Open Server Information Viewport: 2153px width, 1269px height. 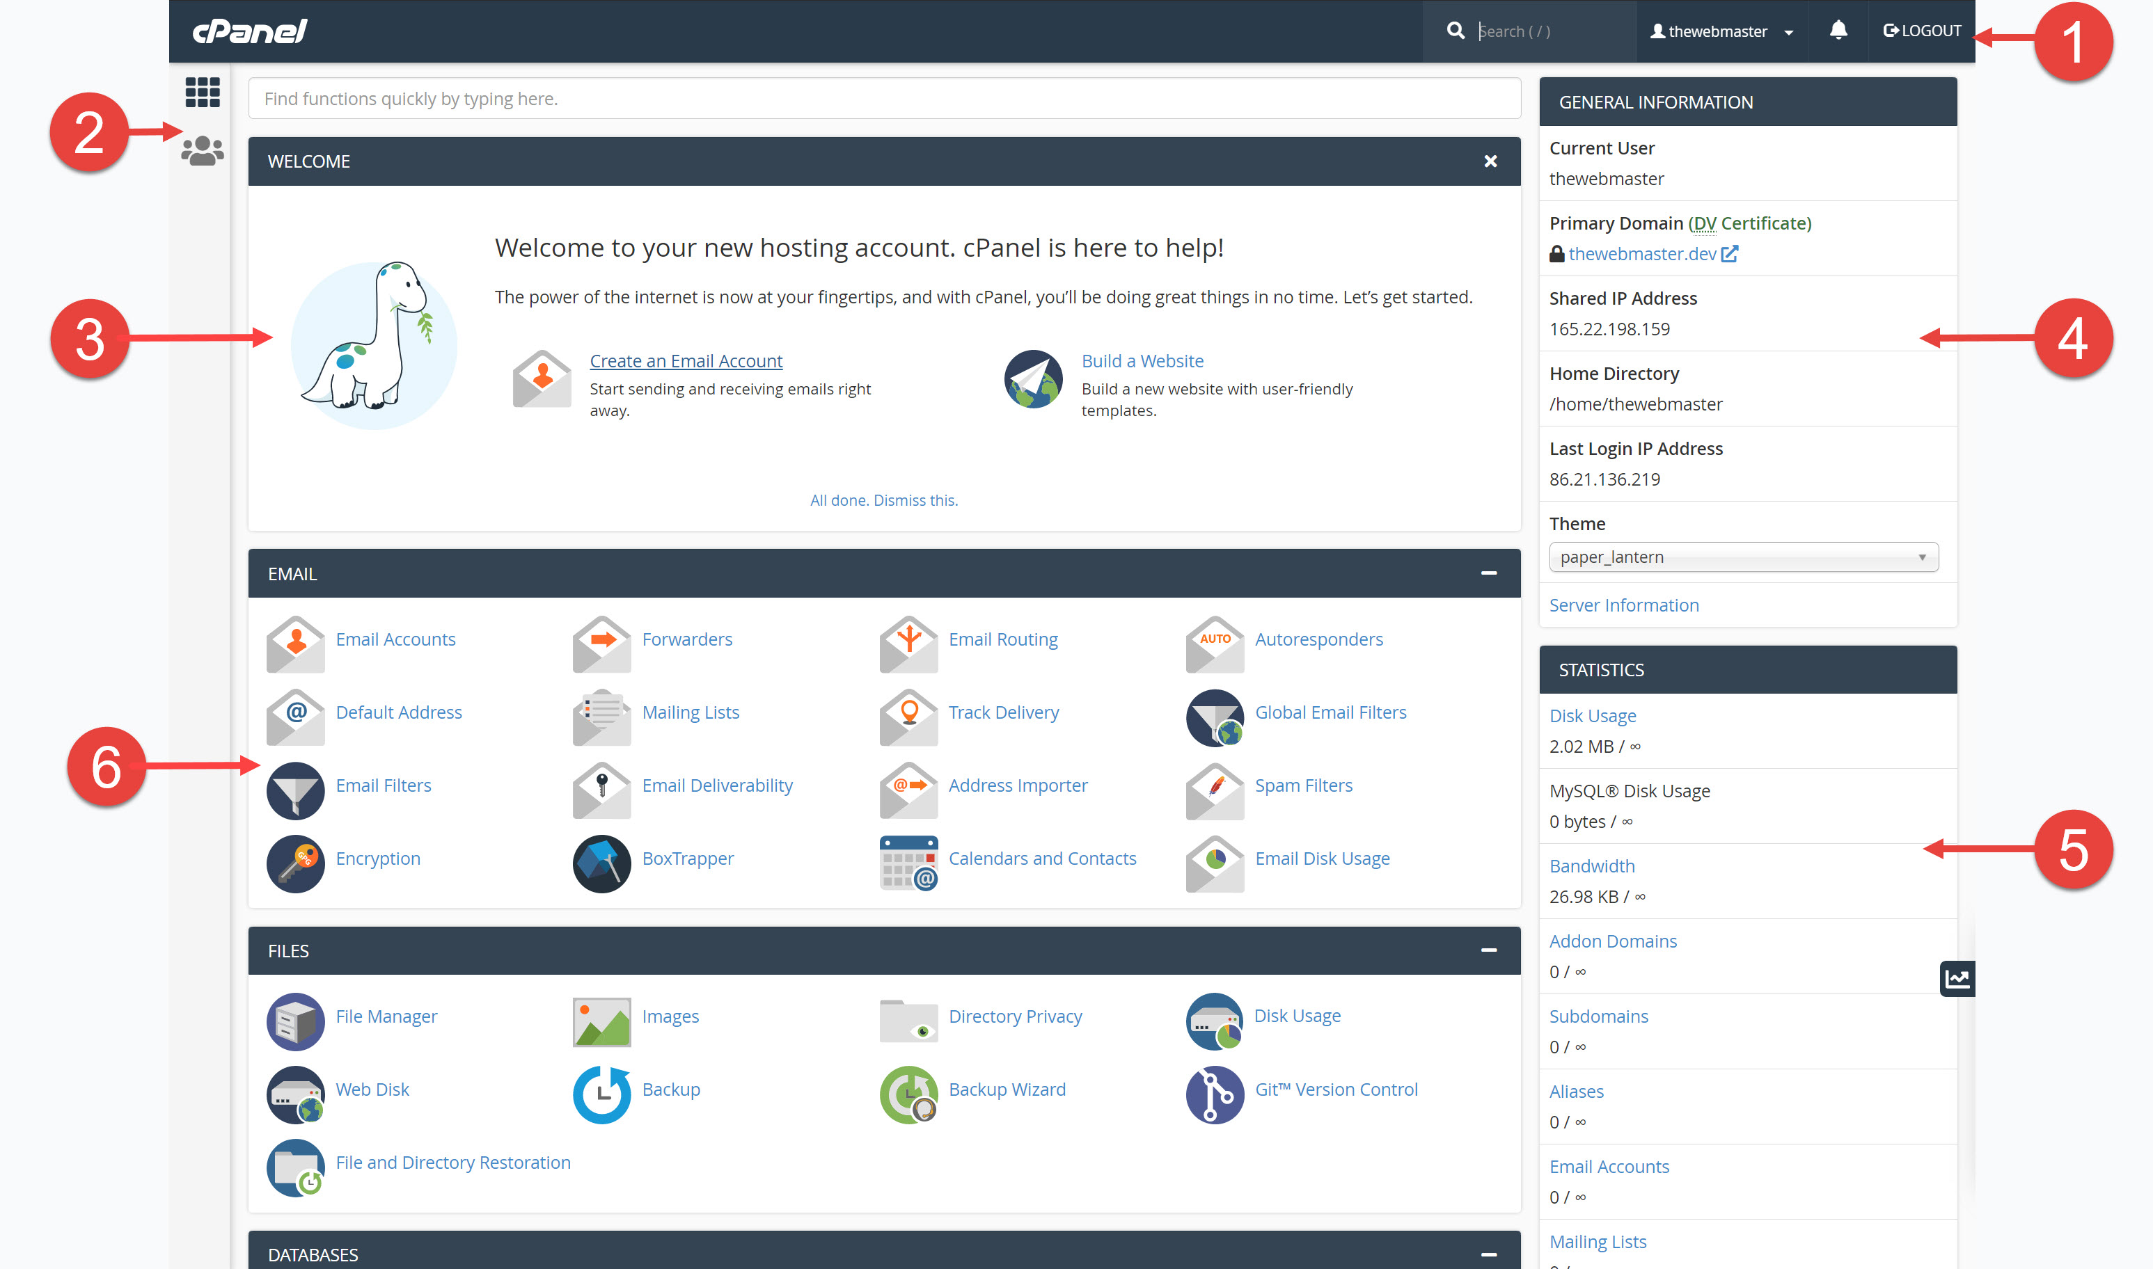click(1623, 605)
